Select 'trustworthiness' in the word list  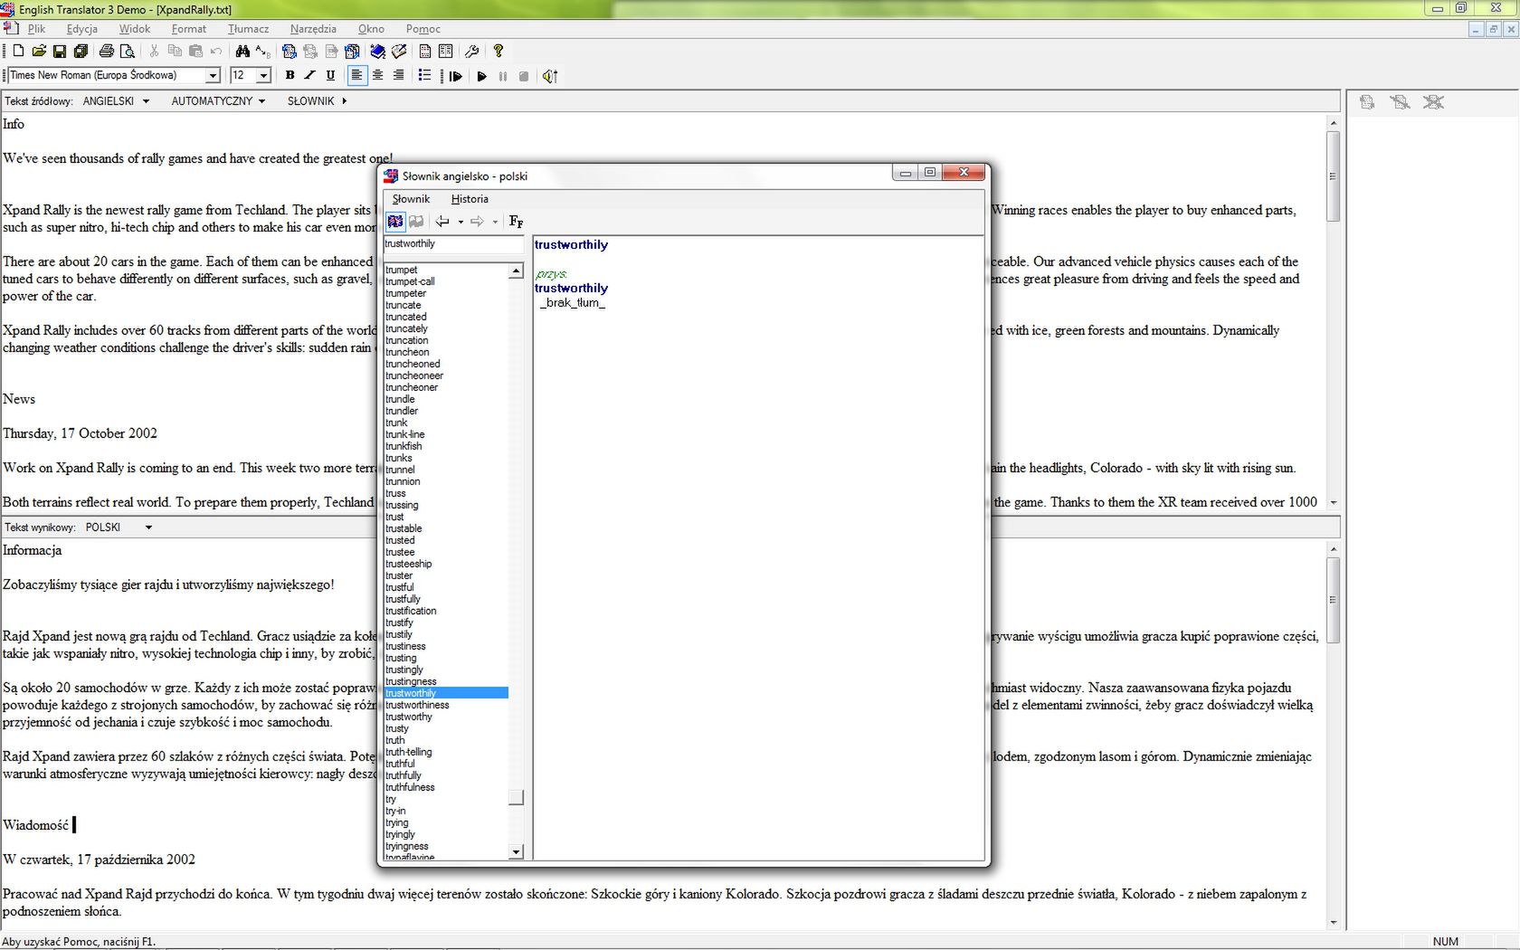(417, 705)
